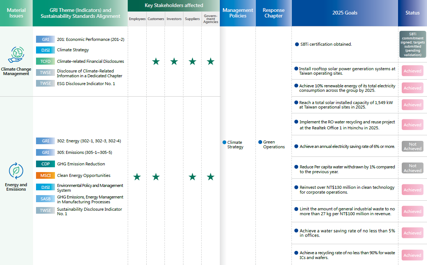Select the TWSE tag beside Sustainability Disclosure Indicator No. 1
This screenshot has width=427, height=265.
click(x=45, y=210)
